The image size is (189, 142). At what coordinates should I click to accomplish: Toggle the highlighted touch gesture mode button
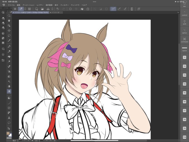pyautogui.click(x=21, y=9)
